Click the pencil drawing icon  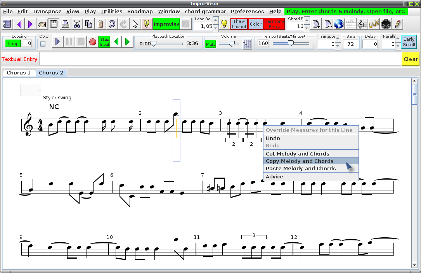(x=398, y=24)
